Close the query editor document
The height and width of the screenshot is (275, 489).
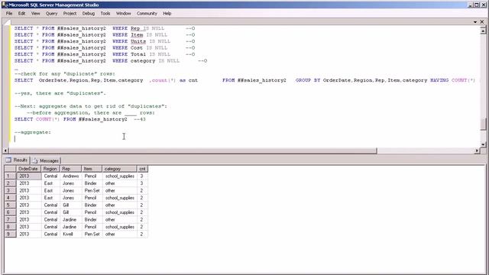point(482,22)
